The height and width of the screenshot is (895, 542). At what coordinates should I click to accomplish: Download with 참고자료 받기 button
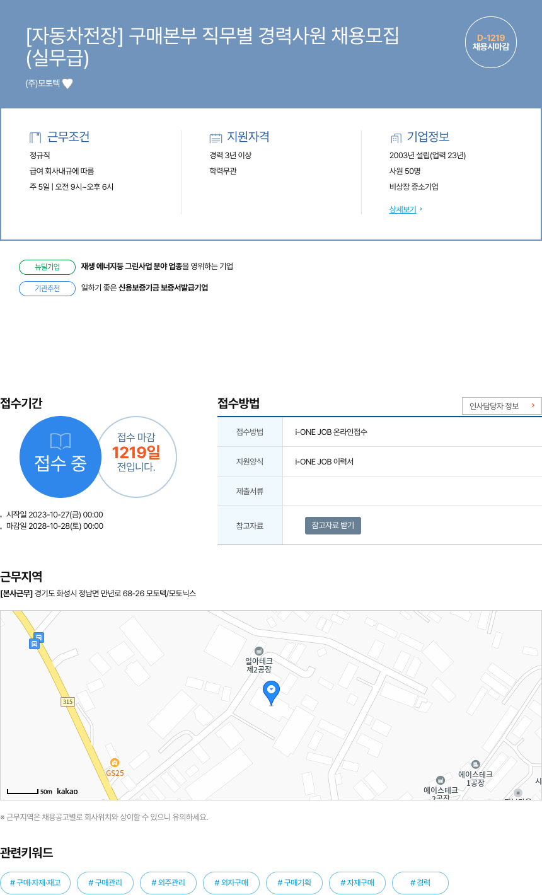[333, 526]
